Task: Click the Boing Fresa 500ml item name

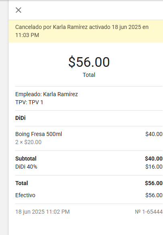Action: [39, 134]
